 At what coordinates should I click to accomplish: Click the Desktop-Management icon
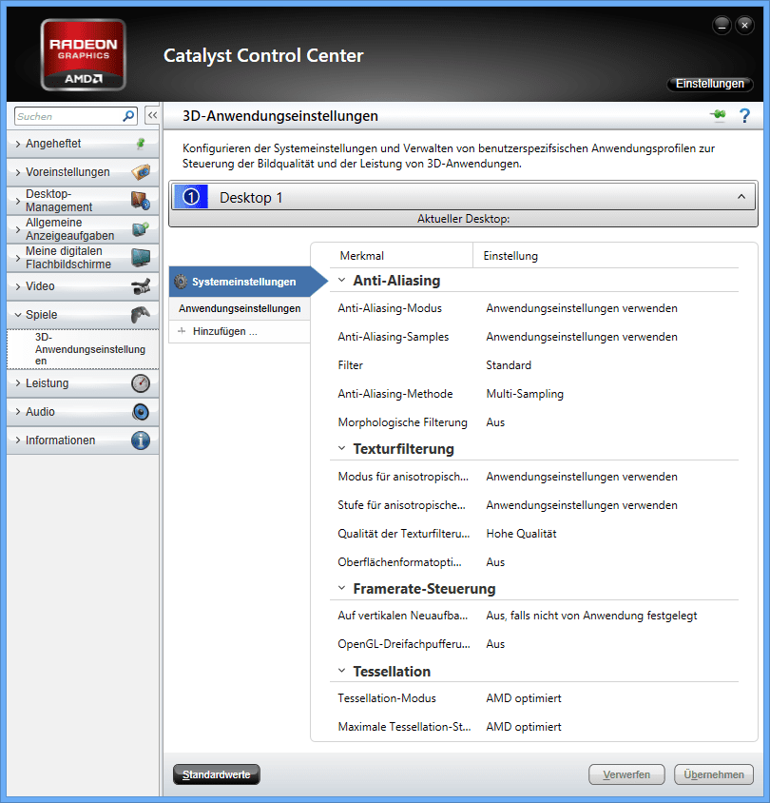(141, 201)
